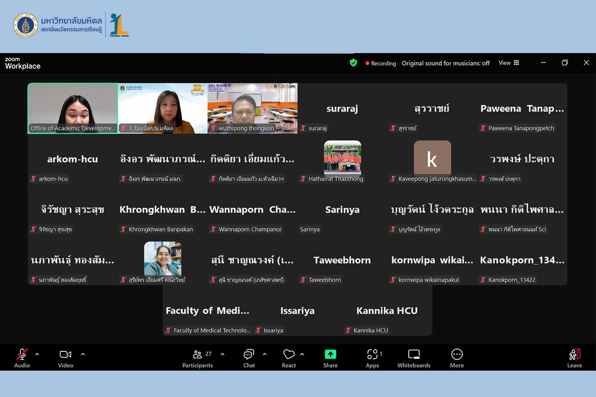Toggle camera with the Video button
The width and height of the screenshot is (596, 397).
click(66, 357)
